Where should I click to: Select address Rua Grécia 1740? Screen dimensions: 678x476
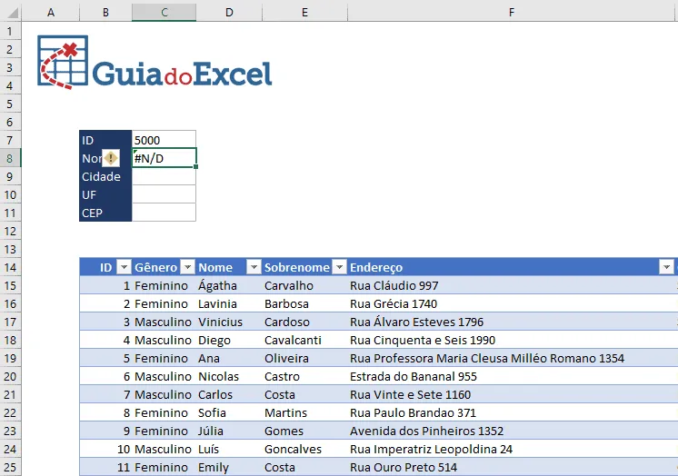click(x=512, y=303)
